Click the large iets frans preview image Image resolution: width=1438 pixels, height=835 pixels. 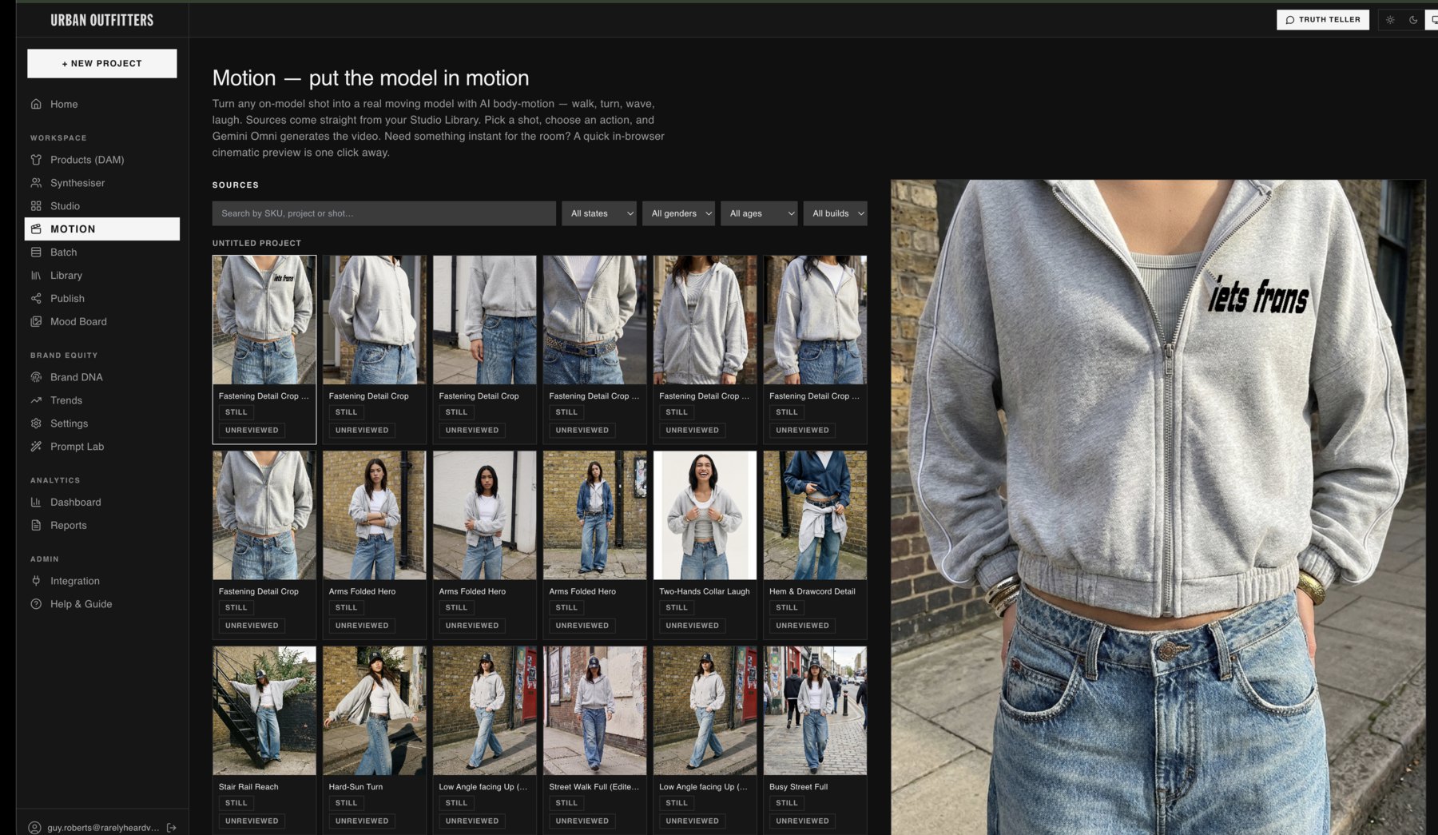pyautogui.click(x=1158, y=507)
